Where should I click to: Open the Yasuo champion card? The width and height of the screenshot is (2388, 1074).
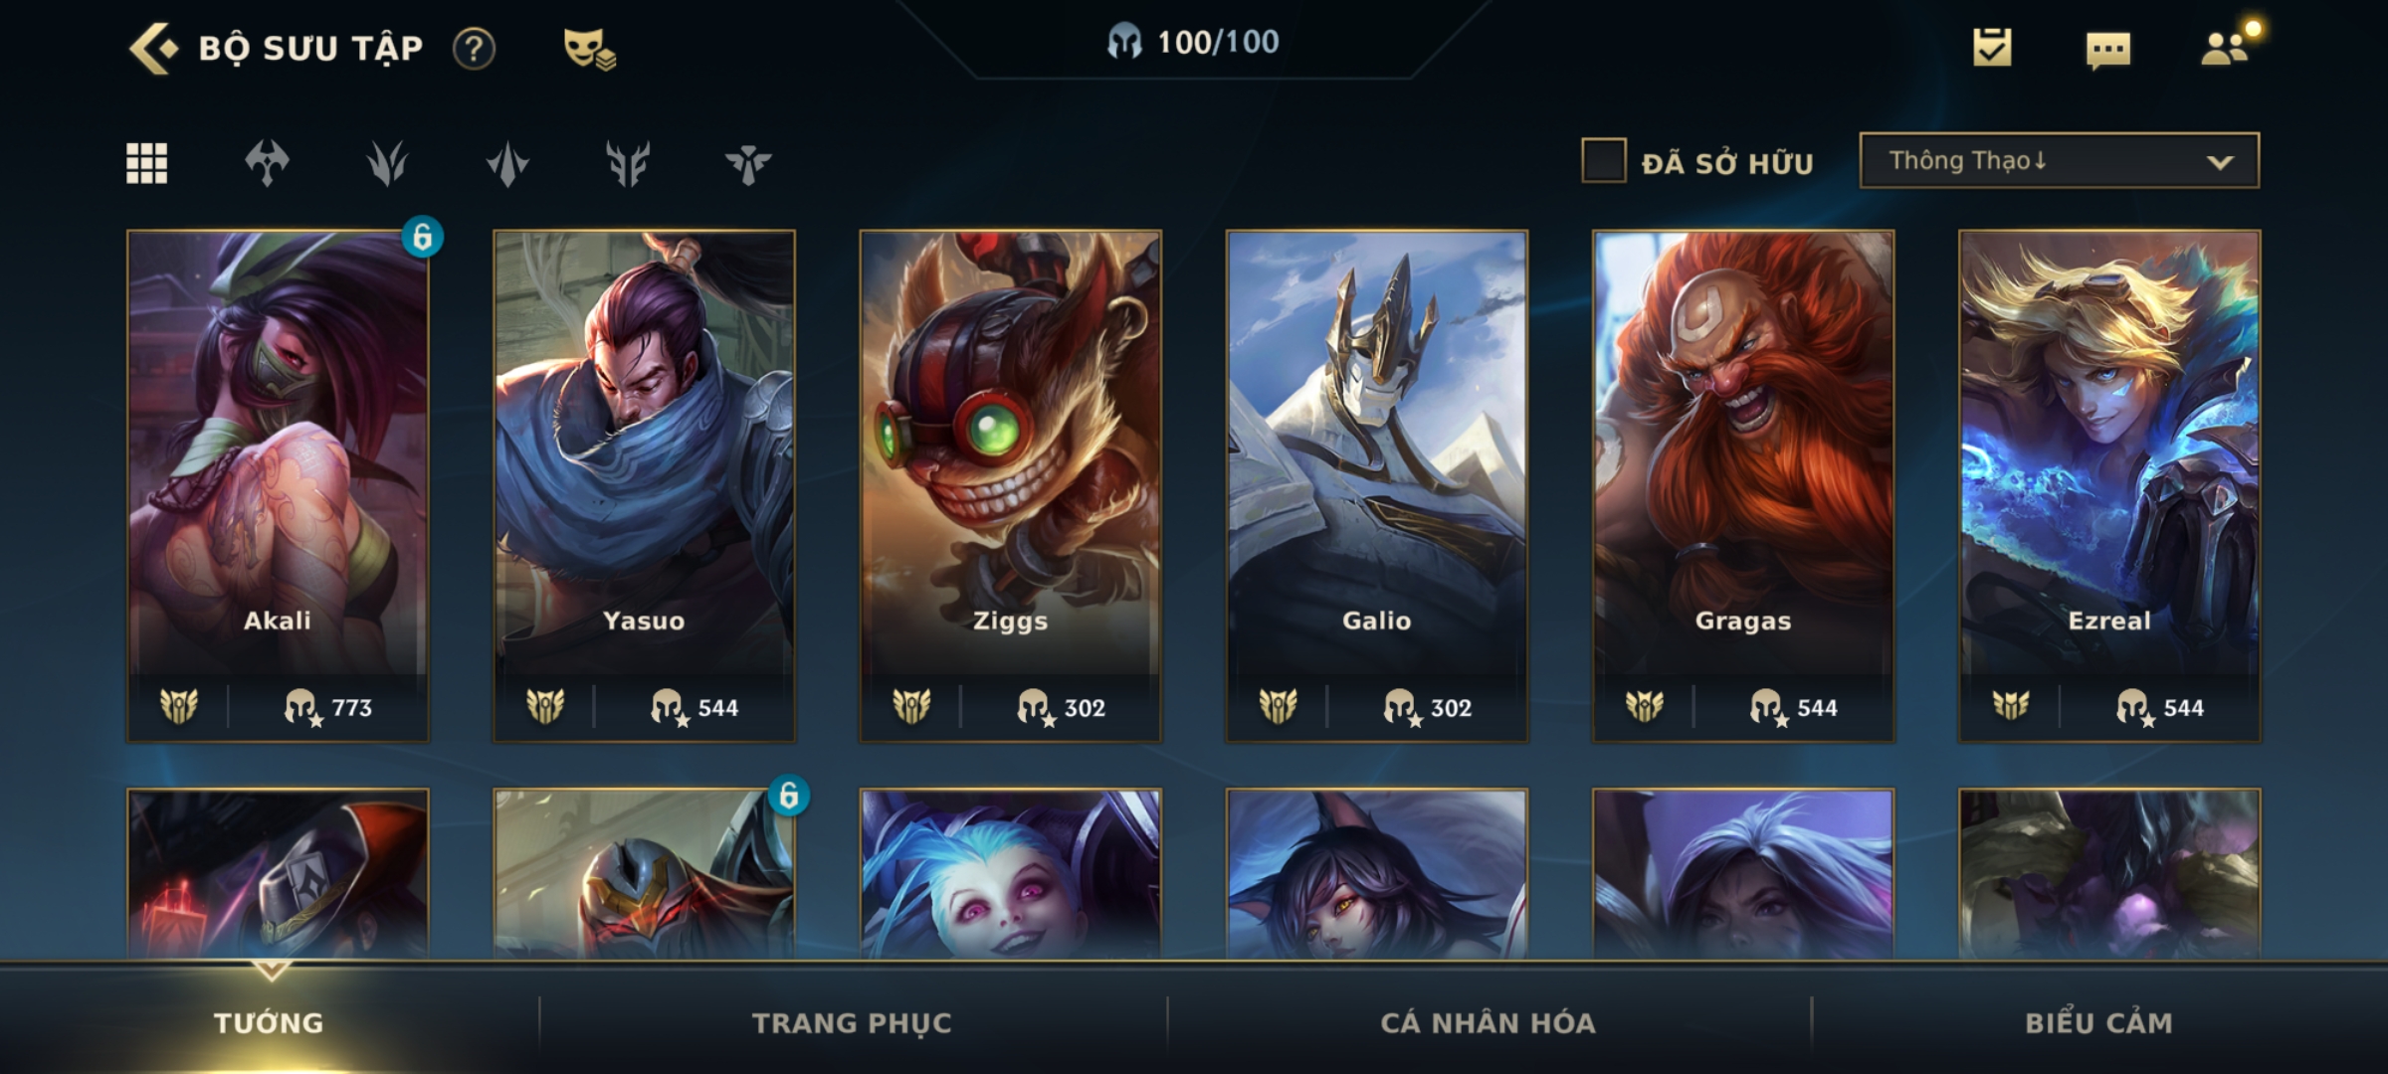pyautogui.click(x=644, y=486)
